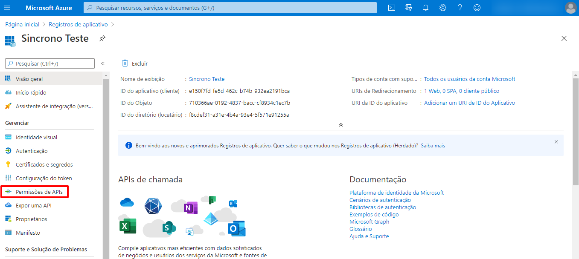Click the directory ID value f8cdef31
This screenshot has width=579, height=259.
click(x=239, y=115)
